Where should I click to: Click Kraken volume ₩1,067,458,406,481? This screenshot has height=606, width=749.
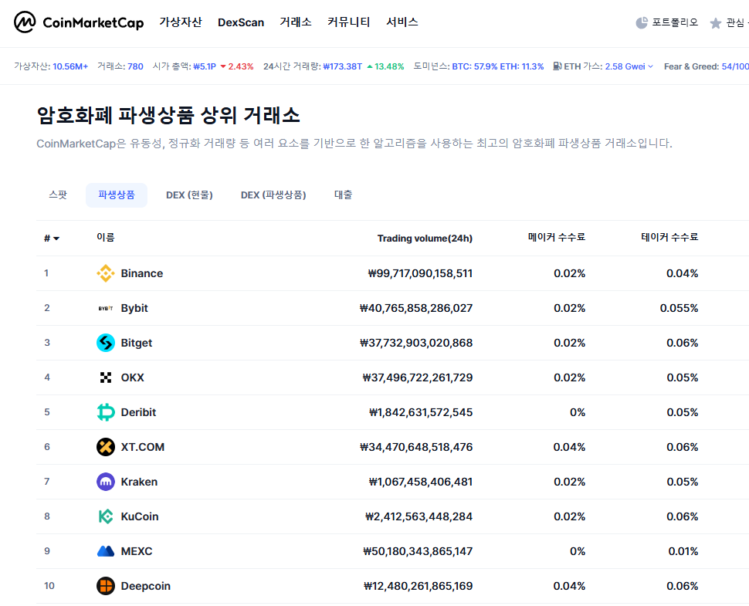(420, 482)
